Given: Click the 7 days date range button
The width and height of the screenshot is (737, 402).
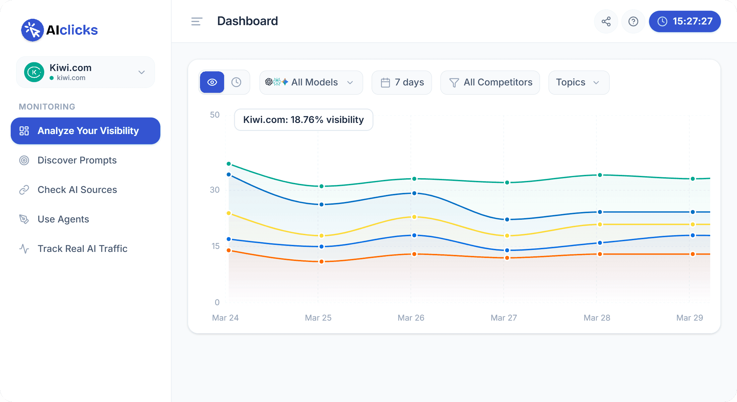Looking at the screenshot, I should pos(402,82).
